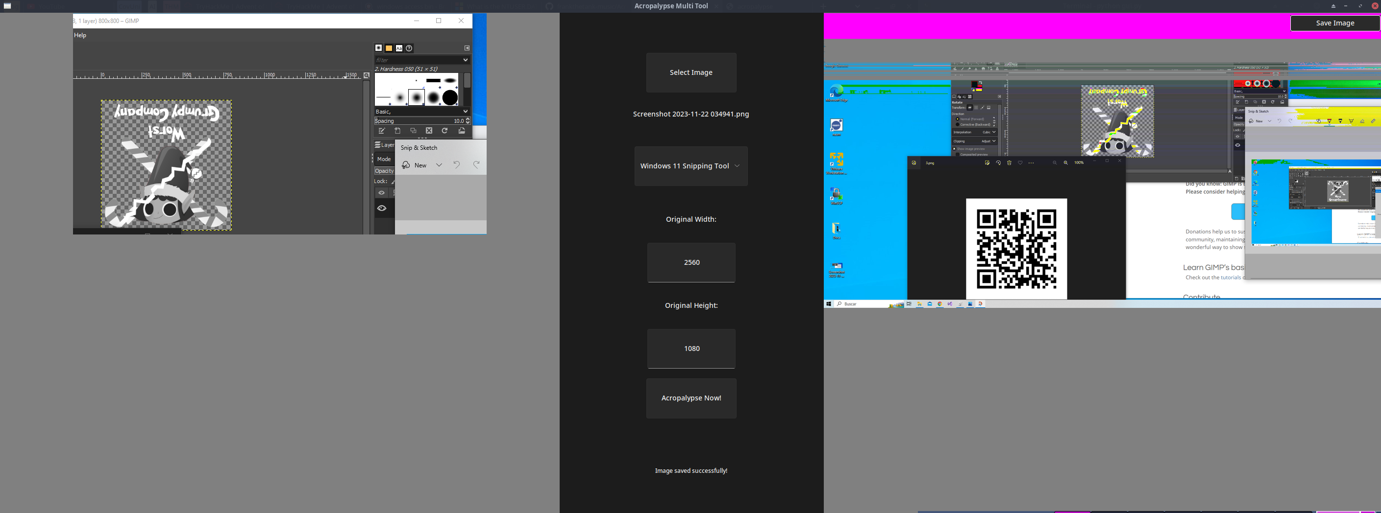Edit the Original Height field showing 1080

coord(691,349)
